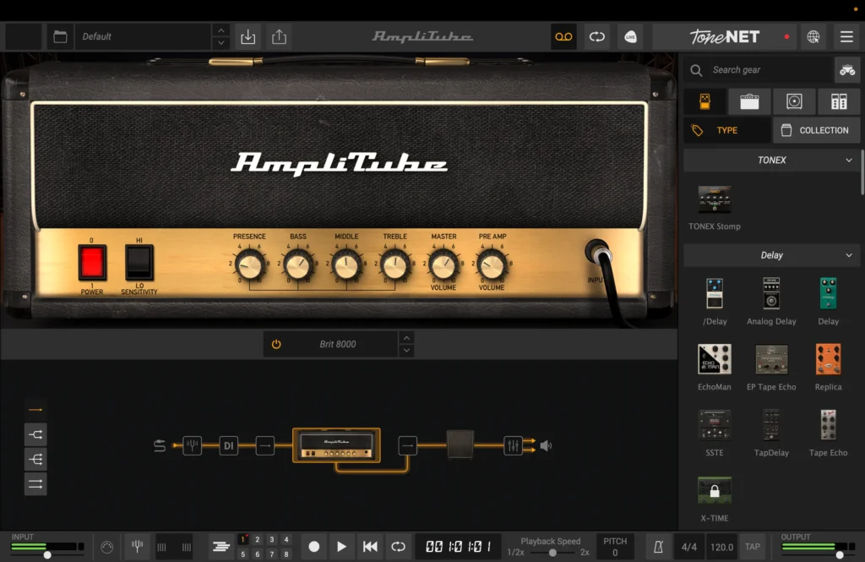The height and width of the screenshot is (562, 865).
Task: Rewind to start of track
Action: coord(370,547)
